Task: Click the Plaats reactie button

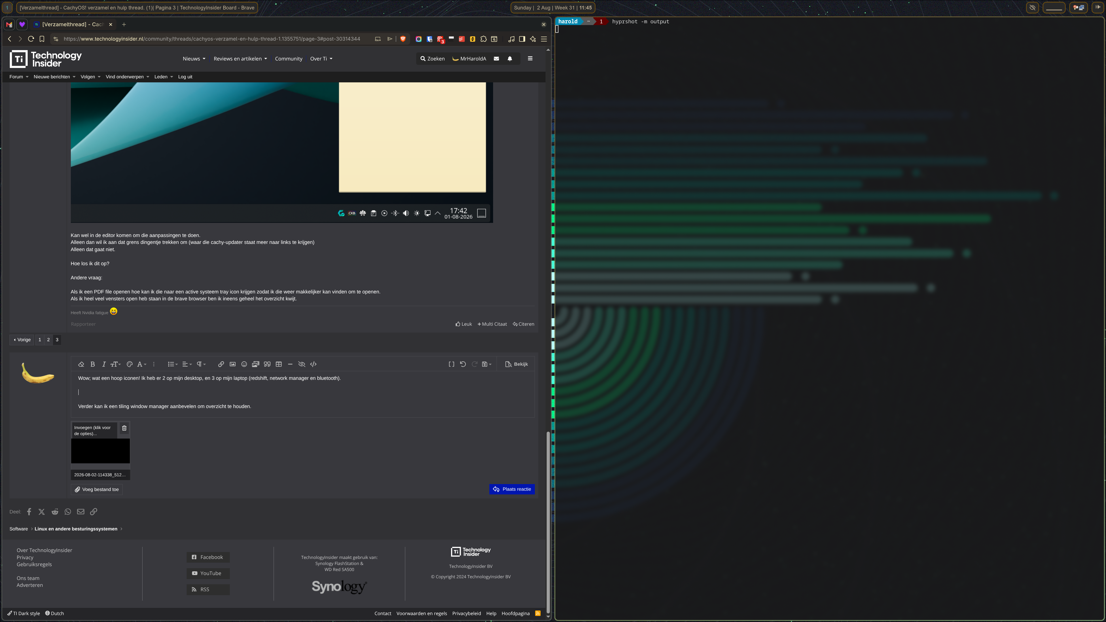Action: tap(512, 489)
